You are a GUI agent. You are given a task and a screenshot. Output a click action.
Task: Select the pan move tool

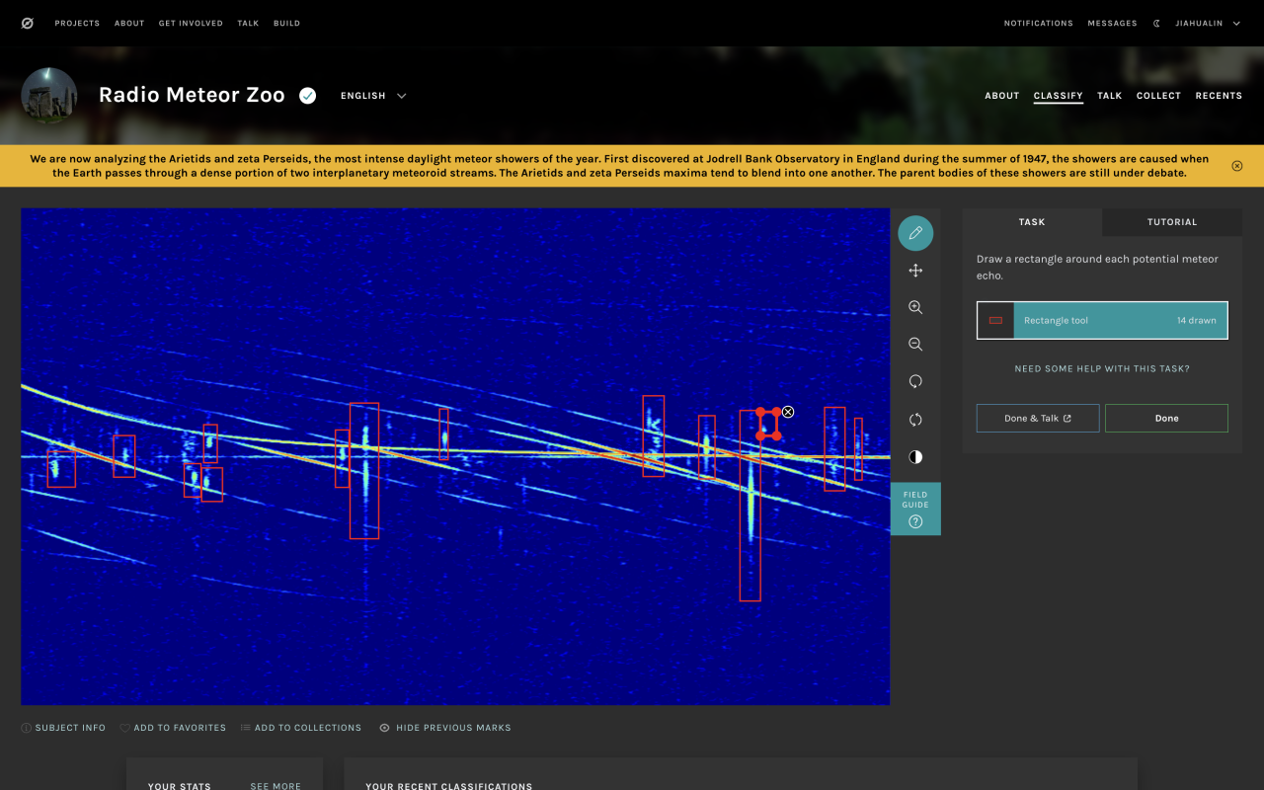click(915, 271)
